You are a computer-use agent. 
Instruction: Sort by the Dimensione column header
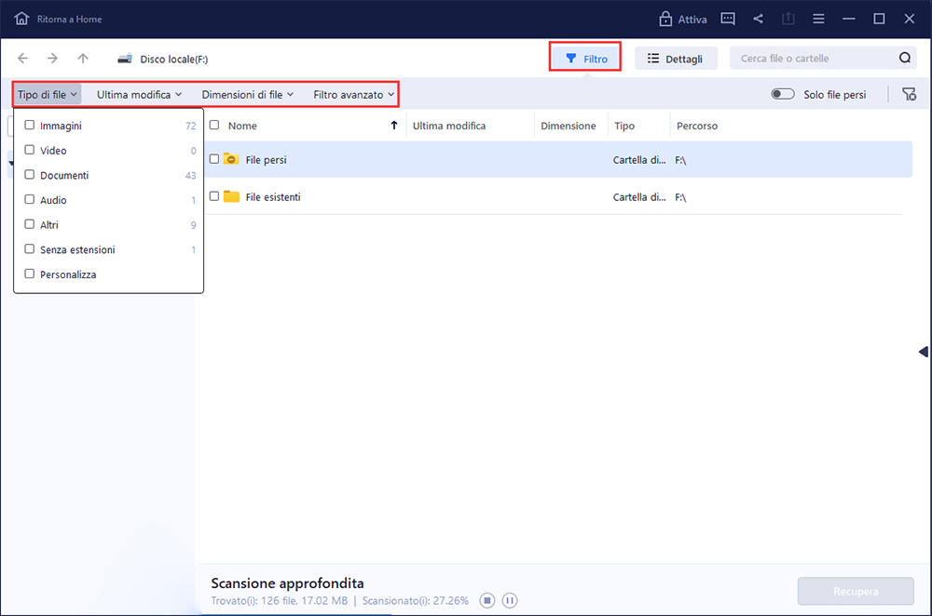pos(569,126)
